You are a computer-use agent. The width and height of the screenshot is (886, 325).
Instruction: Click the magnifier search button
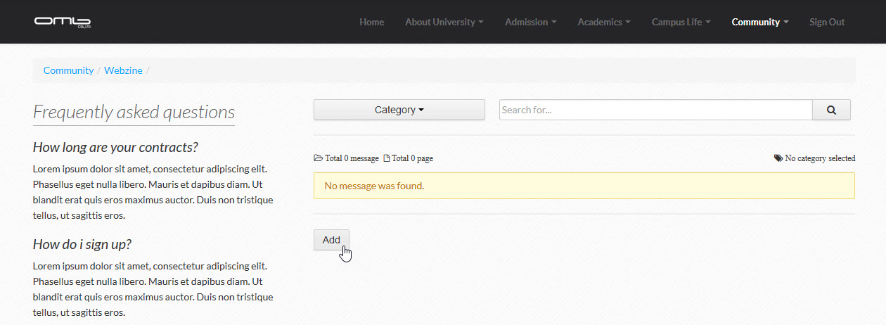(x=831, y=110)
